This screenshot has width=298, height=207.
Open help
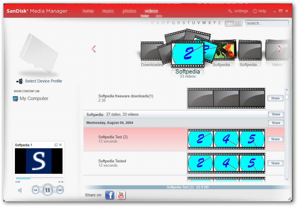coord(259,11)
